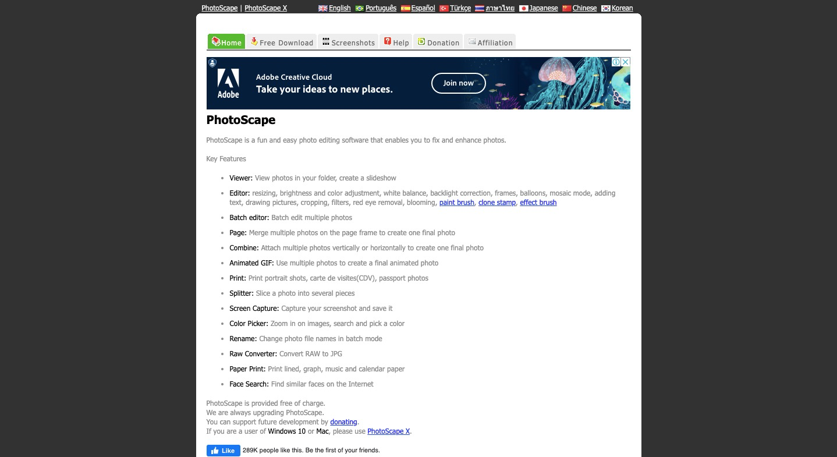Click the Spain flag icon beside Español

(x=405, y=8)
